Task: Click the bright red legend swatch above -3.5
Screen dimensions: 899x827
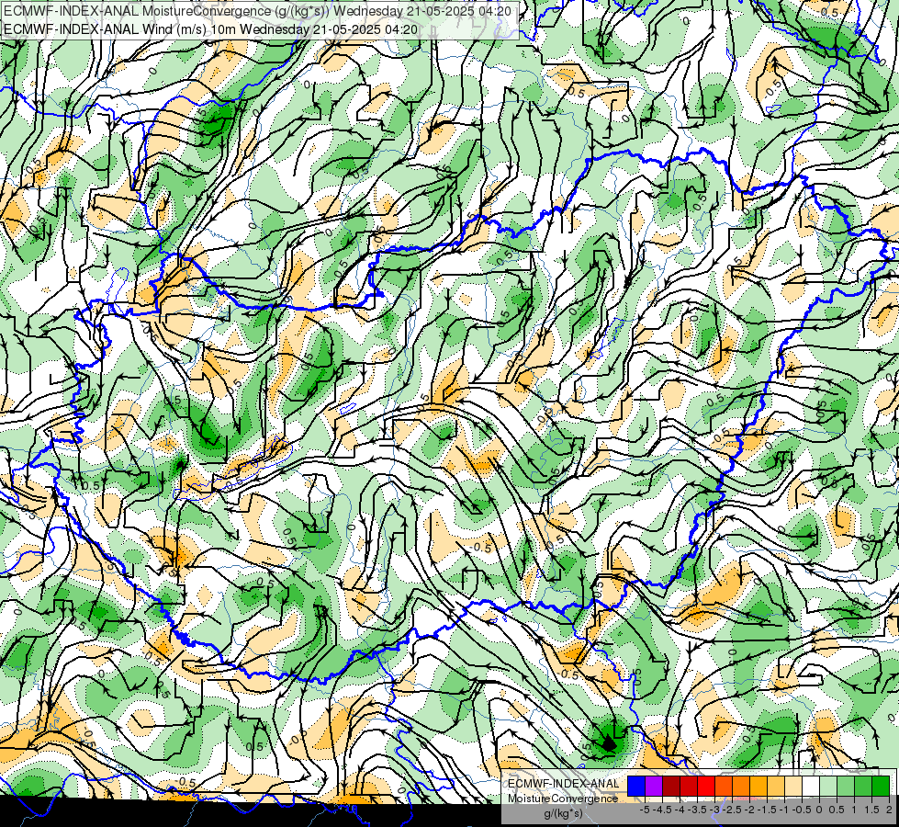Action: [x=706, y=787]
